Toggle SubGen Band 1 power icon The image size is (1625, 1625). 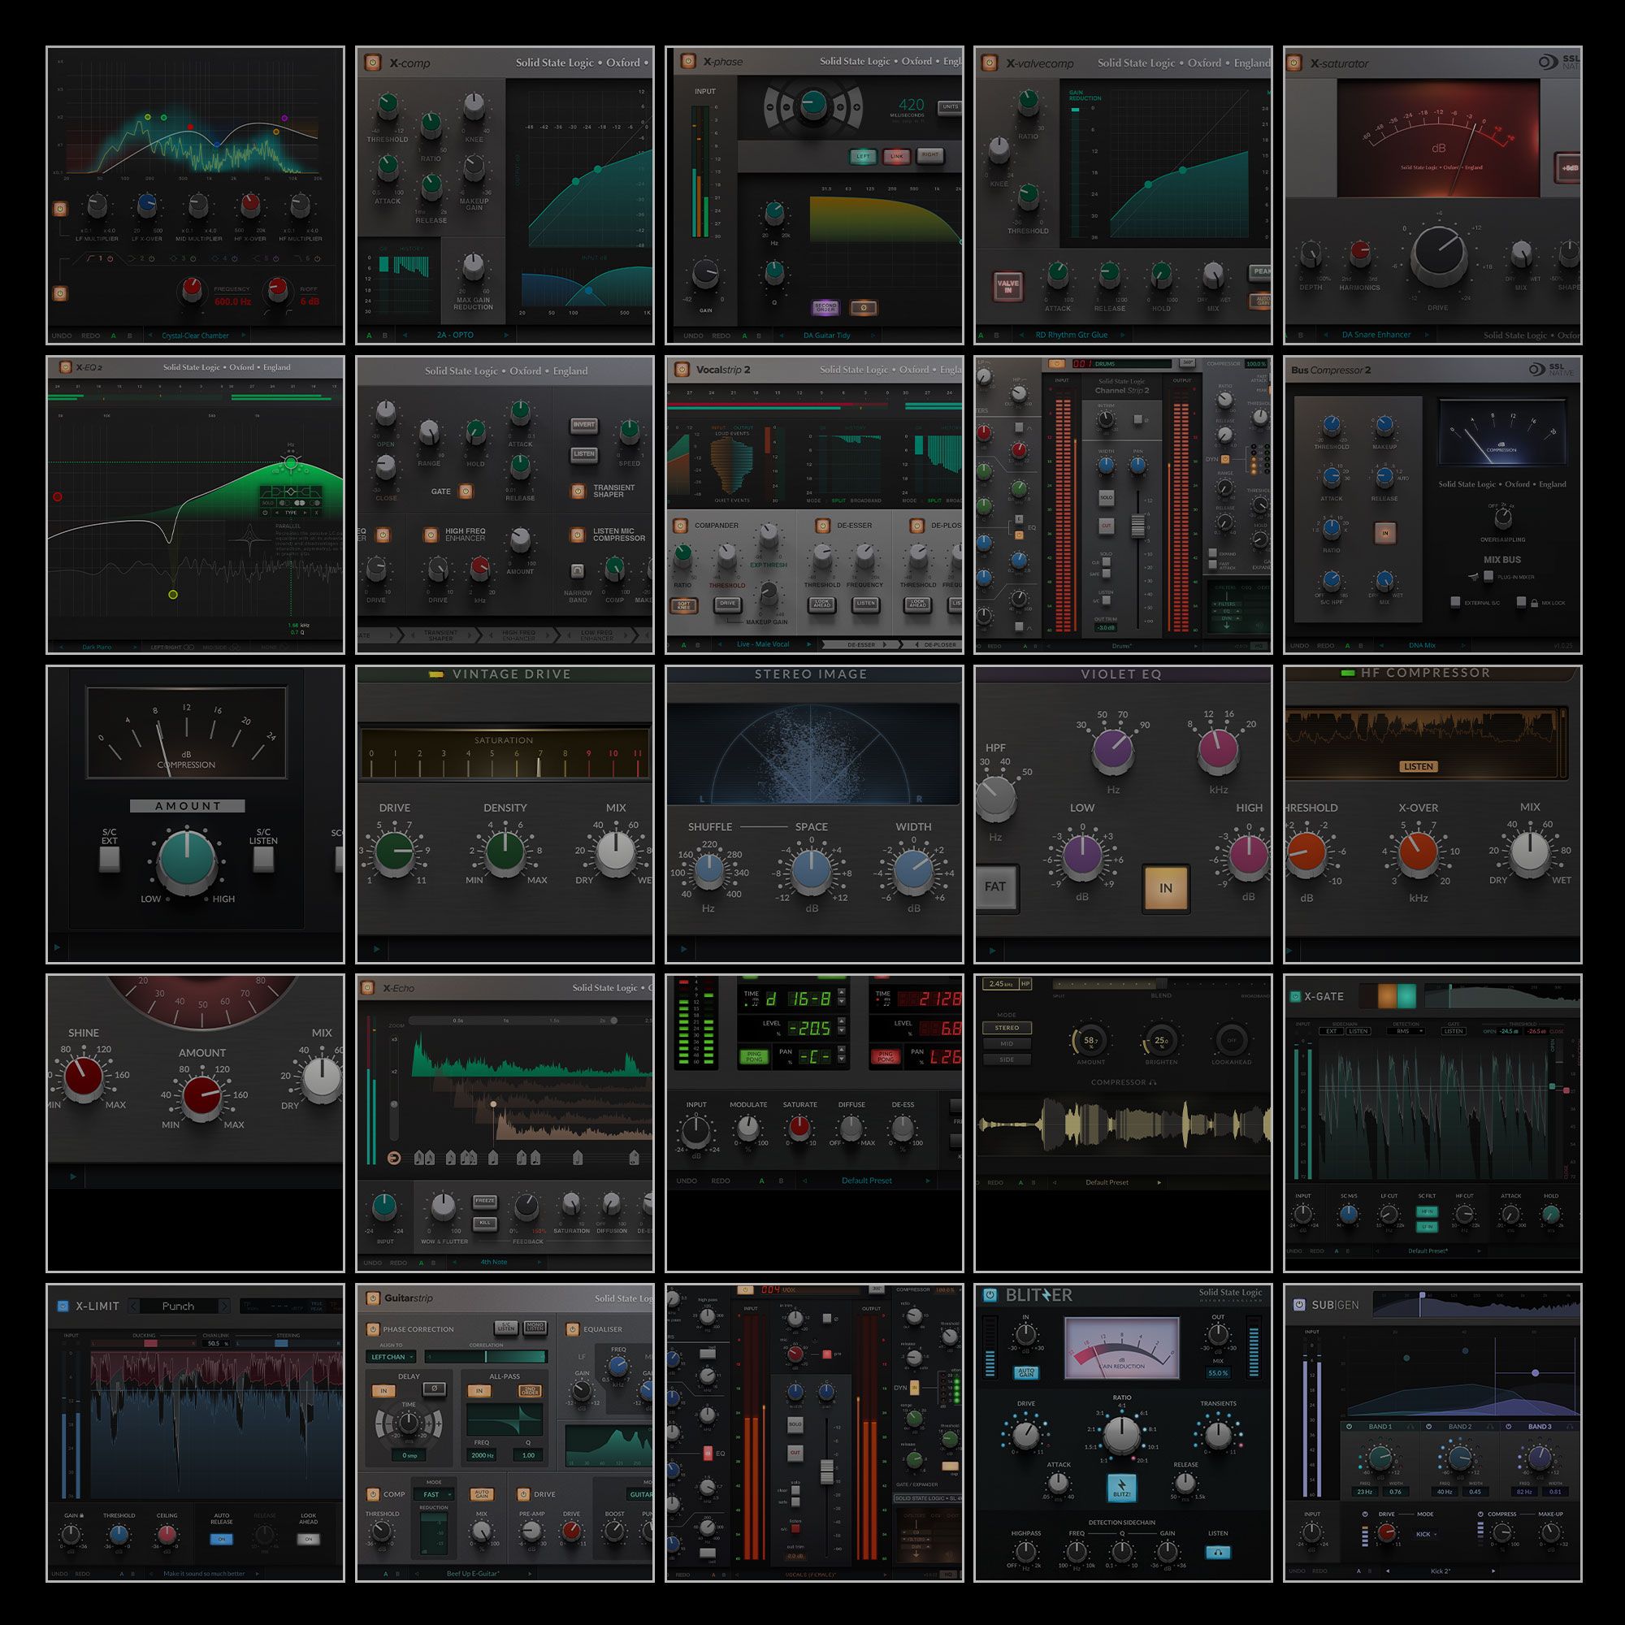pos(1350,1428)
